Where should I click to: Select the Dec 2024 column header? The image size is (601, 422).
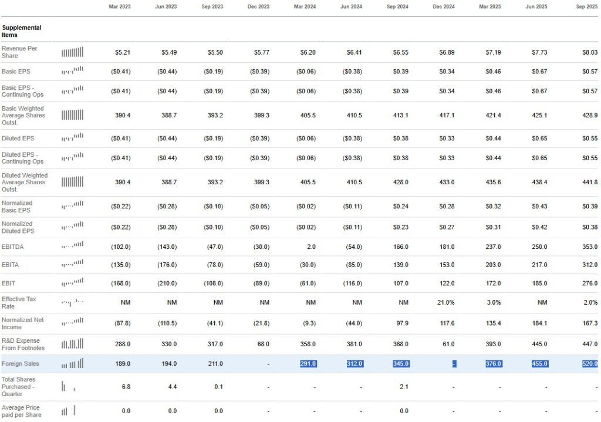(x=444, y=6)
